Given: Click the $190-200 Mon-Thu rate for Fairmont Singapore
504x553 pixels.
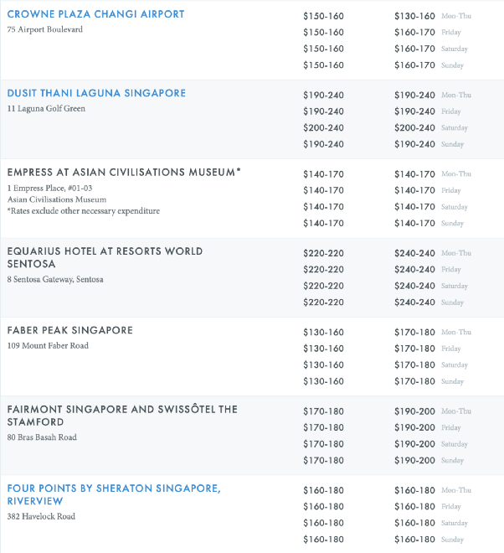Looking at the screenshot, I should [x=415, y=411].
